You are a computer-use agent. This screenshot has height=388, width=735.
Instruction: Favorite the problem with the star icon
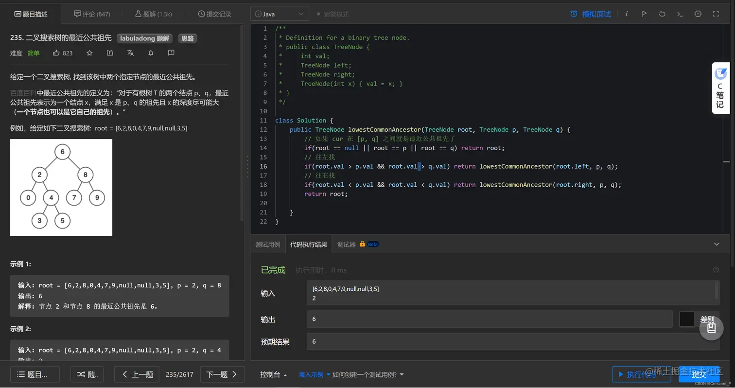tap(89, 53)
